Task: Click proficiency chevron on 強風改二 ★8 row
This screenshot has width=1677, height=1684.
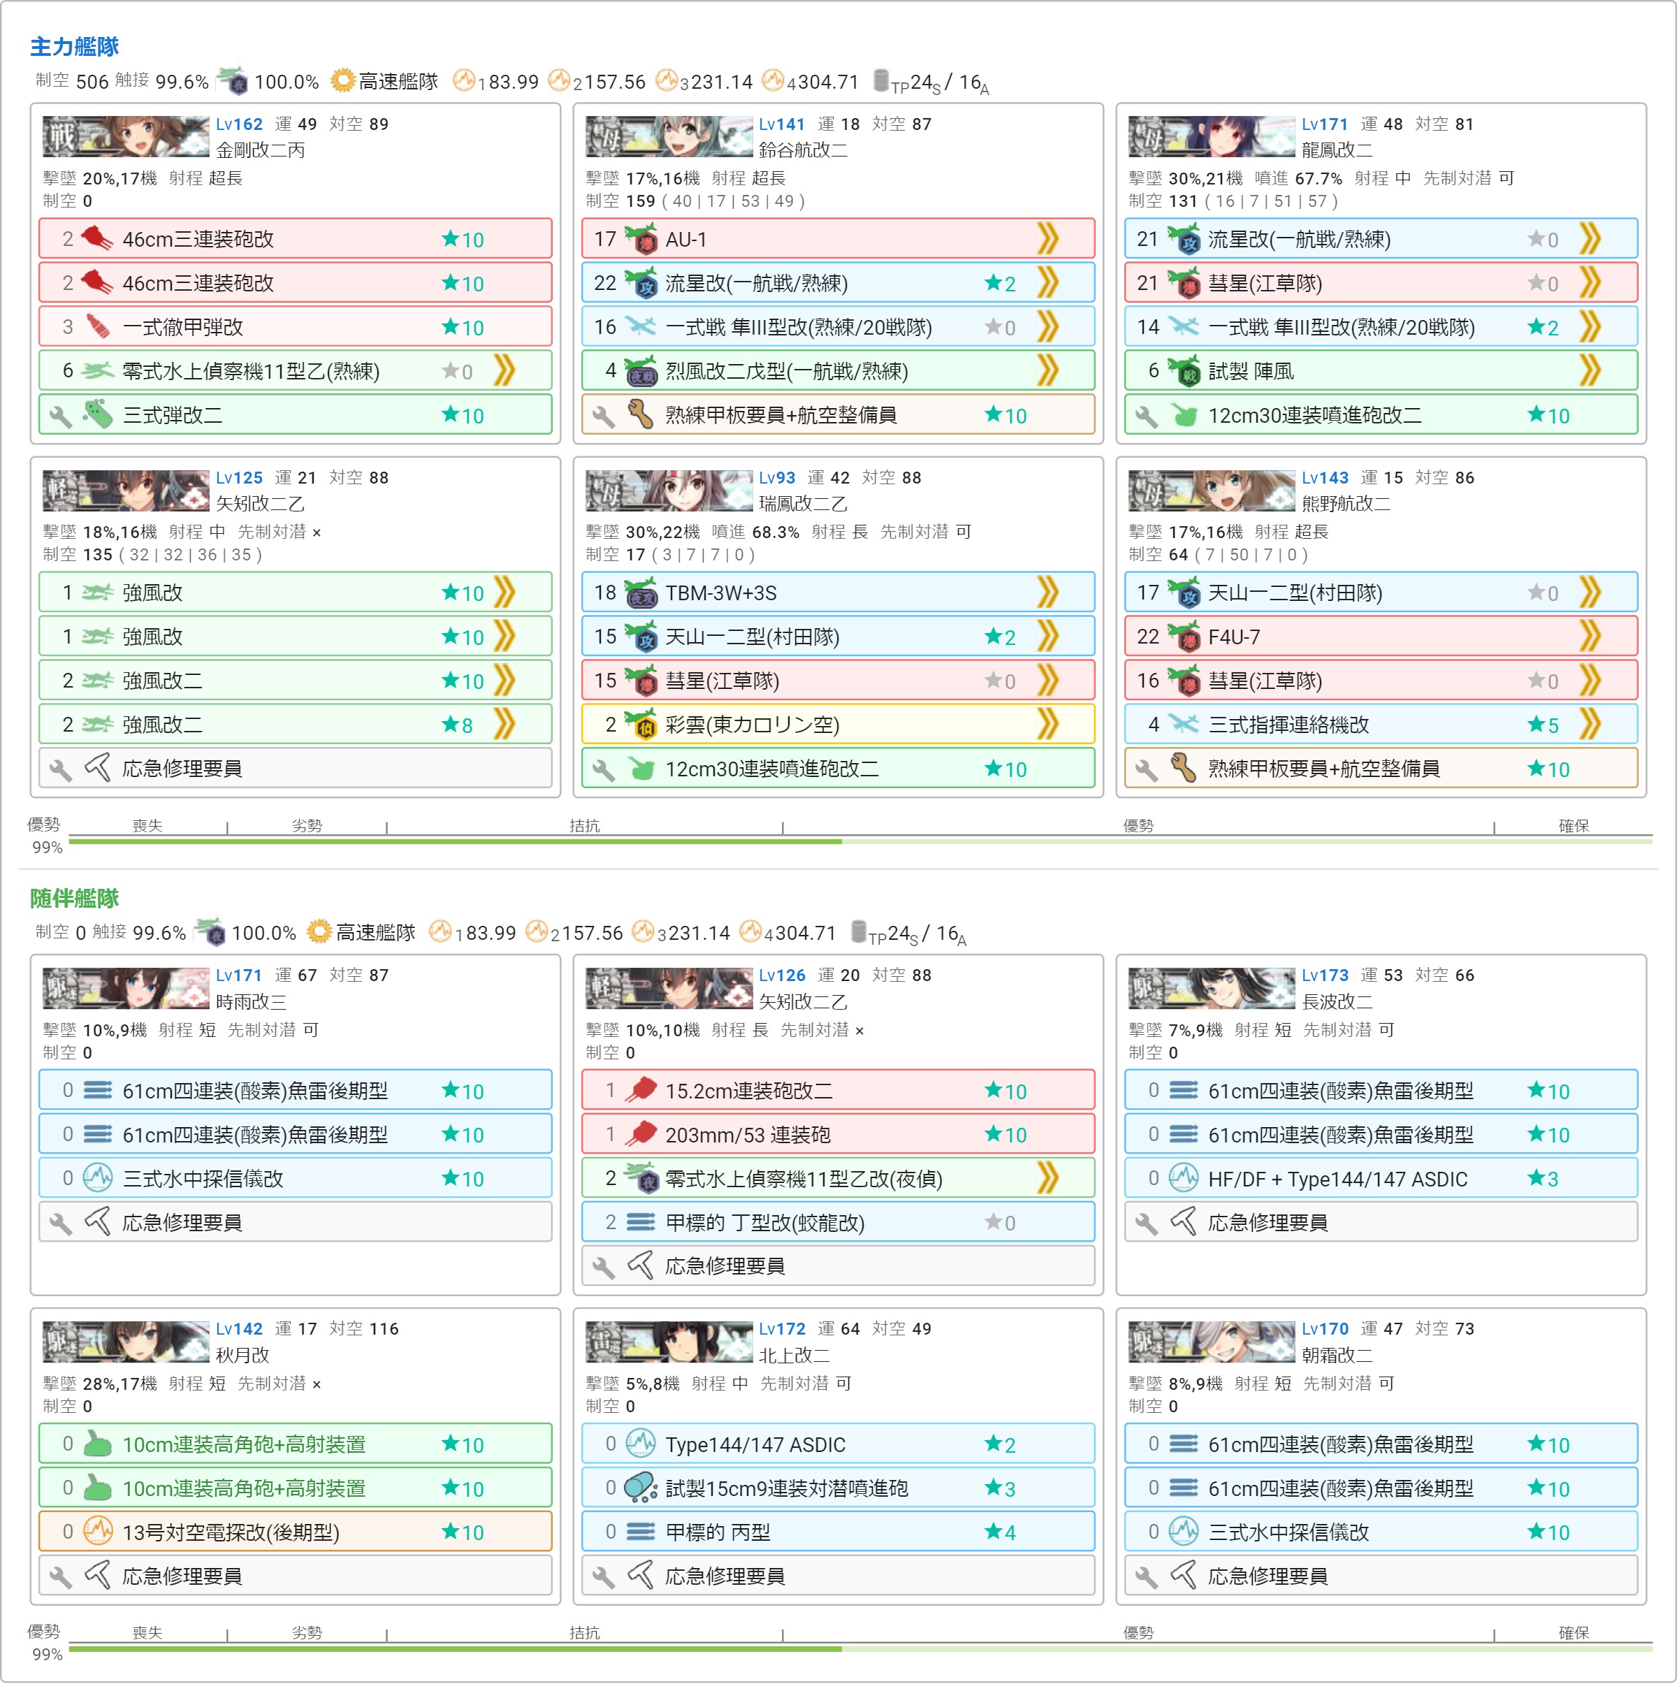Action: click(x=504, y=725)
